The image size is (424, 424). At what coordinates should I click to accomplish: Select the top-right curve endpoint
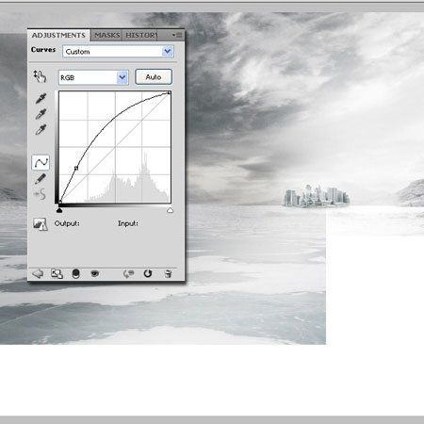170,92
